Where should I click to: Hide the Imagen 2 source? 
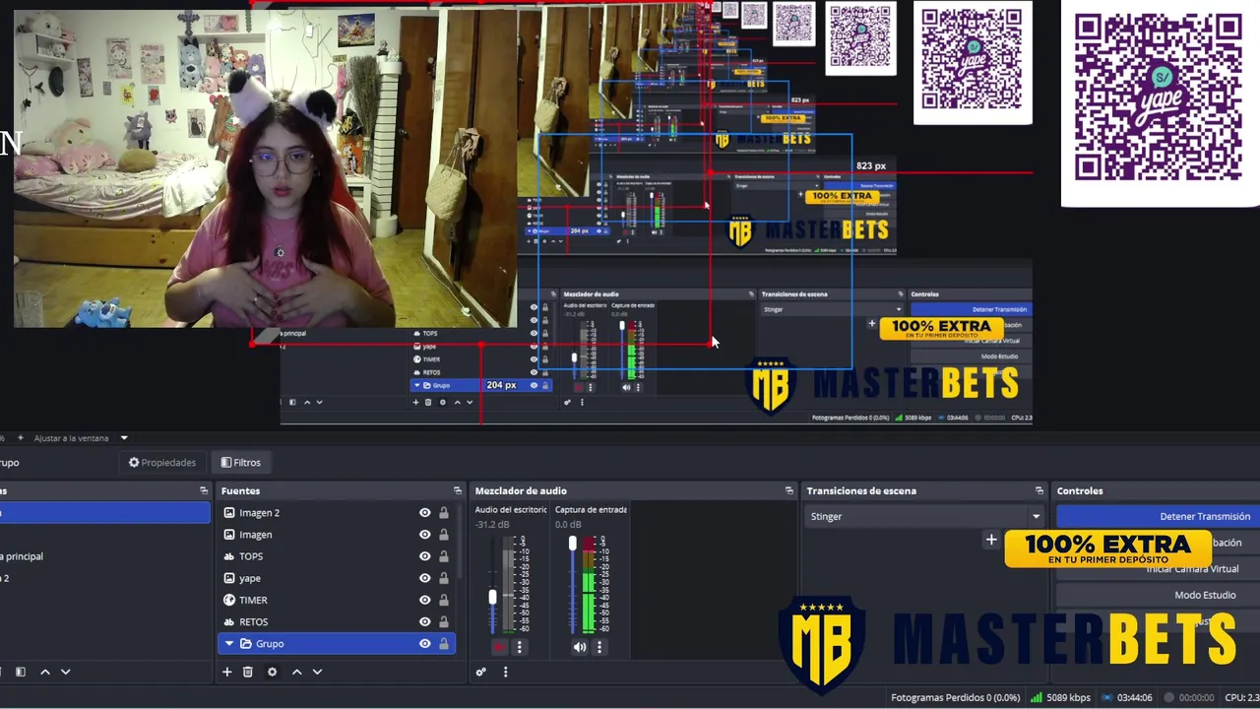424,513
